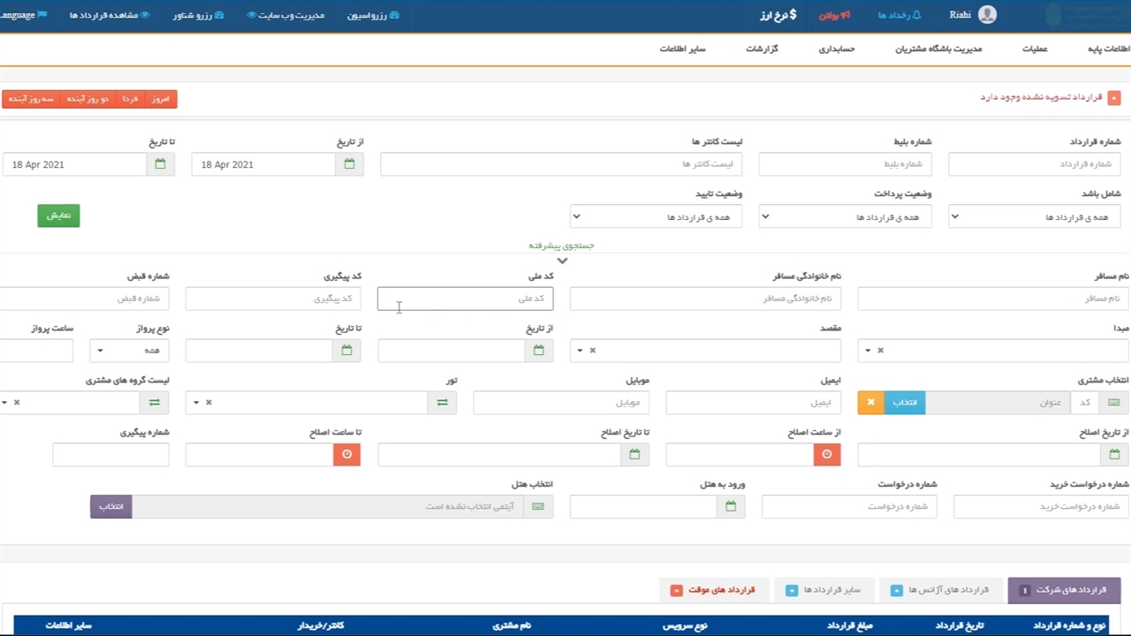Screen dimensions: 1131x636
Task: Click red clock icon for از ساعت اصلاح
Action: click(827, 454)
